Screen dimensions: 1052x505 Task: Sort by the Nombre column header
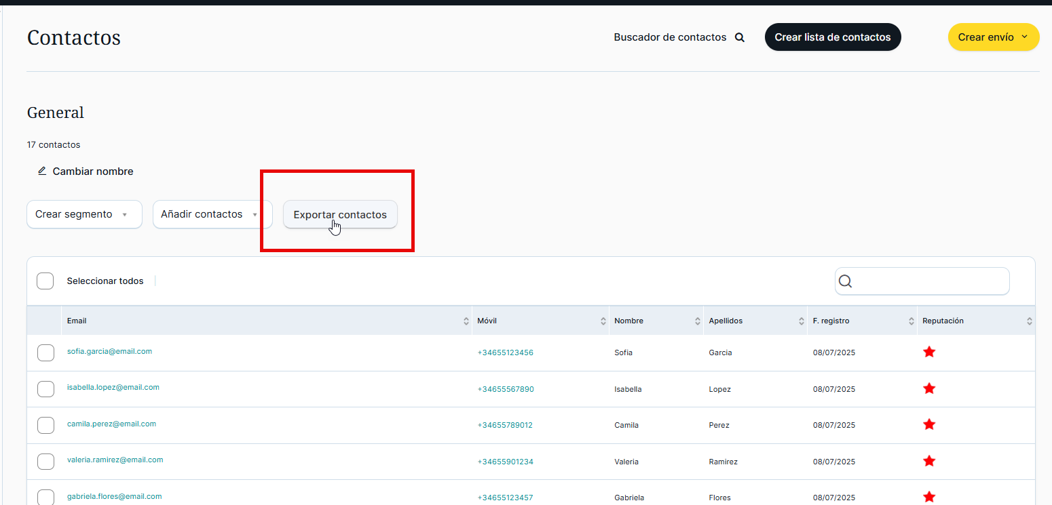click(x=628, y=321)
